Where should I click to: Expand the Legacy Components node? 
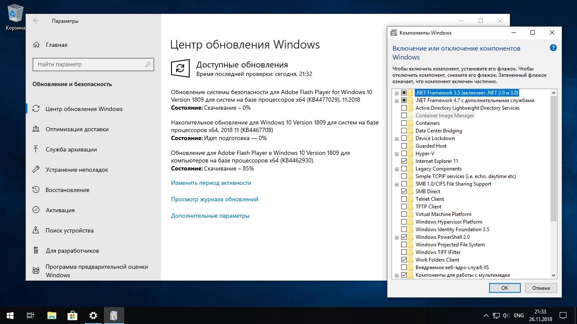[397, 169]
